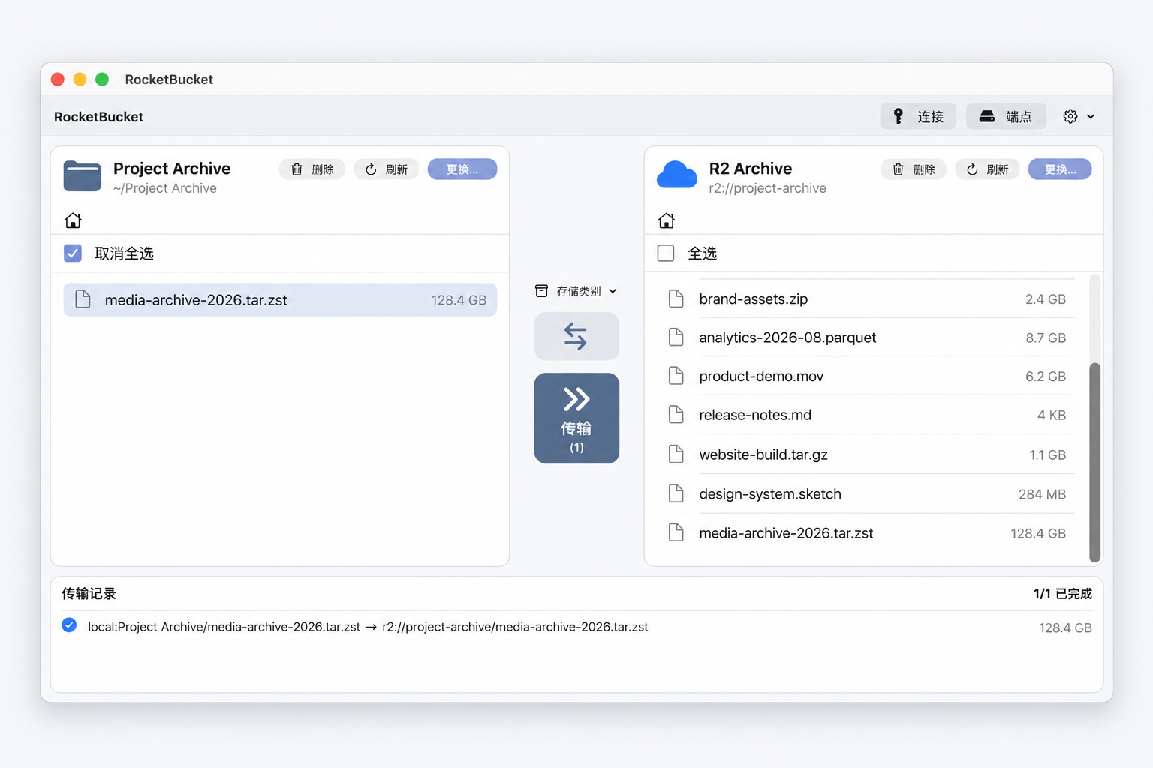Click completed checkmark in transfer log
Viewport: 1153px width, 768px height.
coord(69,625)
